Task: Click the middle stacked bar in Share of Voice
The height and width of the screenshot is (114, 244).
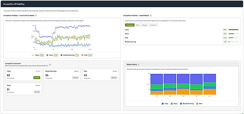Action: [183, 84]
